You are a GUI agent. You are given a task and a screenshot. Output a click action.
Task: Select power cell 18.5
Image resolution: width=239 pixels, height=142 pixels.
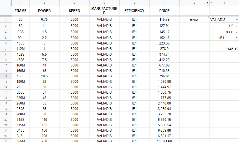44,76
